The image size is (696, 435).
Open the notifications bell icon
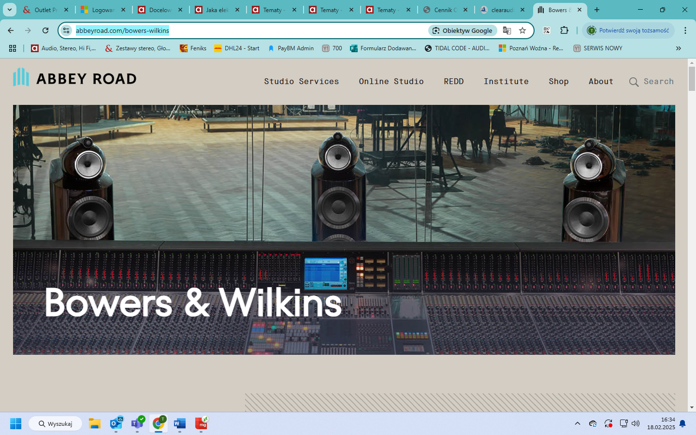pos(682,424)
